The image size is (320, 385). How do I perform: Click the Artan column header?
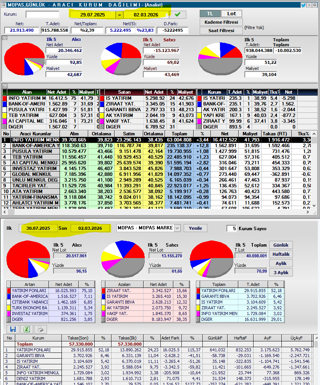click(x=30, y=284)
